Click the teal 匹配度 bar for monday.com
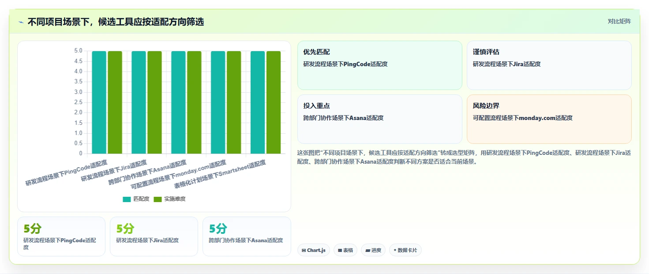The image size is (649, 274). pos(218,102)
